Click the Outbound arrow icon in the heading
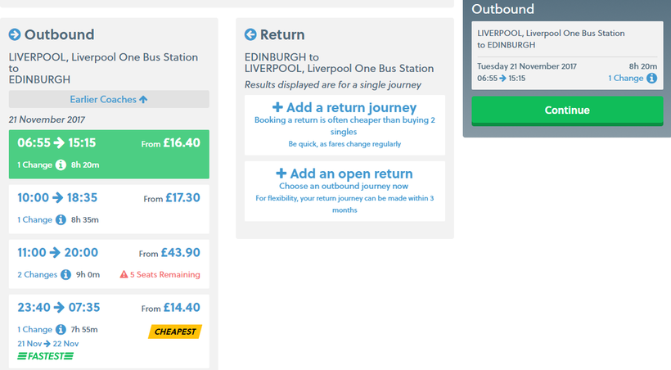The width and height of the screenshot is (671, 370). coord(15,34)
